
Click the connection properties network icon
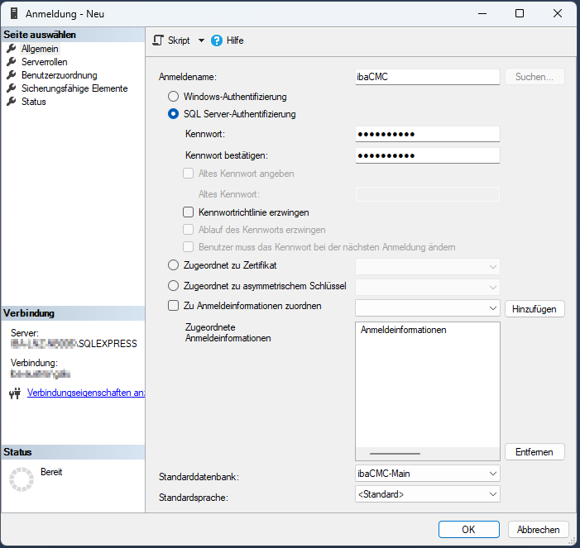(x=14, y=393)
